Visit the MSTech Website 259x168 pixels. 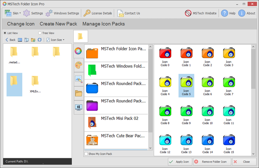[200, 13]
